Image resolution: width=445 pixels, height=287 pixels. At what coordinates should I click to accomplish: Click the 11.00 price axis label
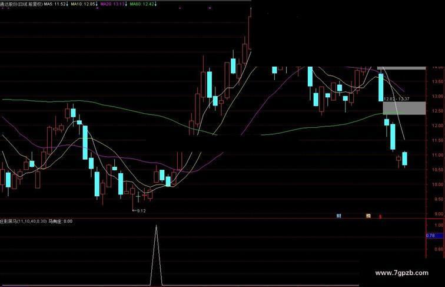click(437, 155)
